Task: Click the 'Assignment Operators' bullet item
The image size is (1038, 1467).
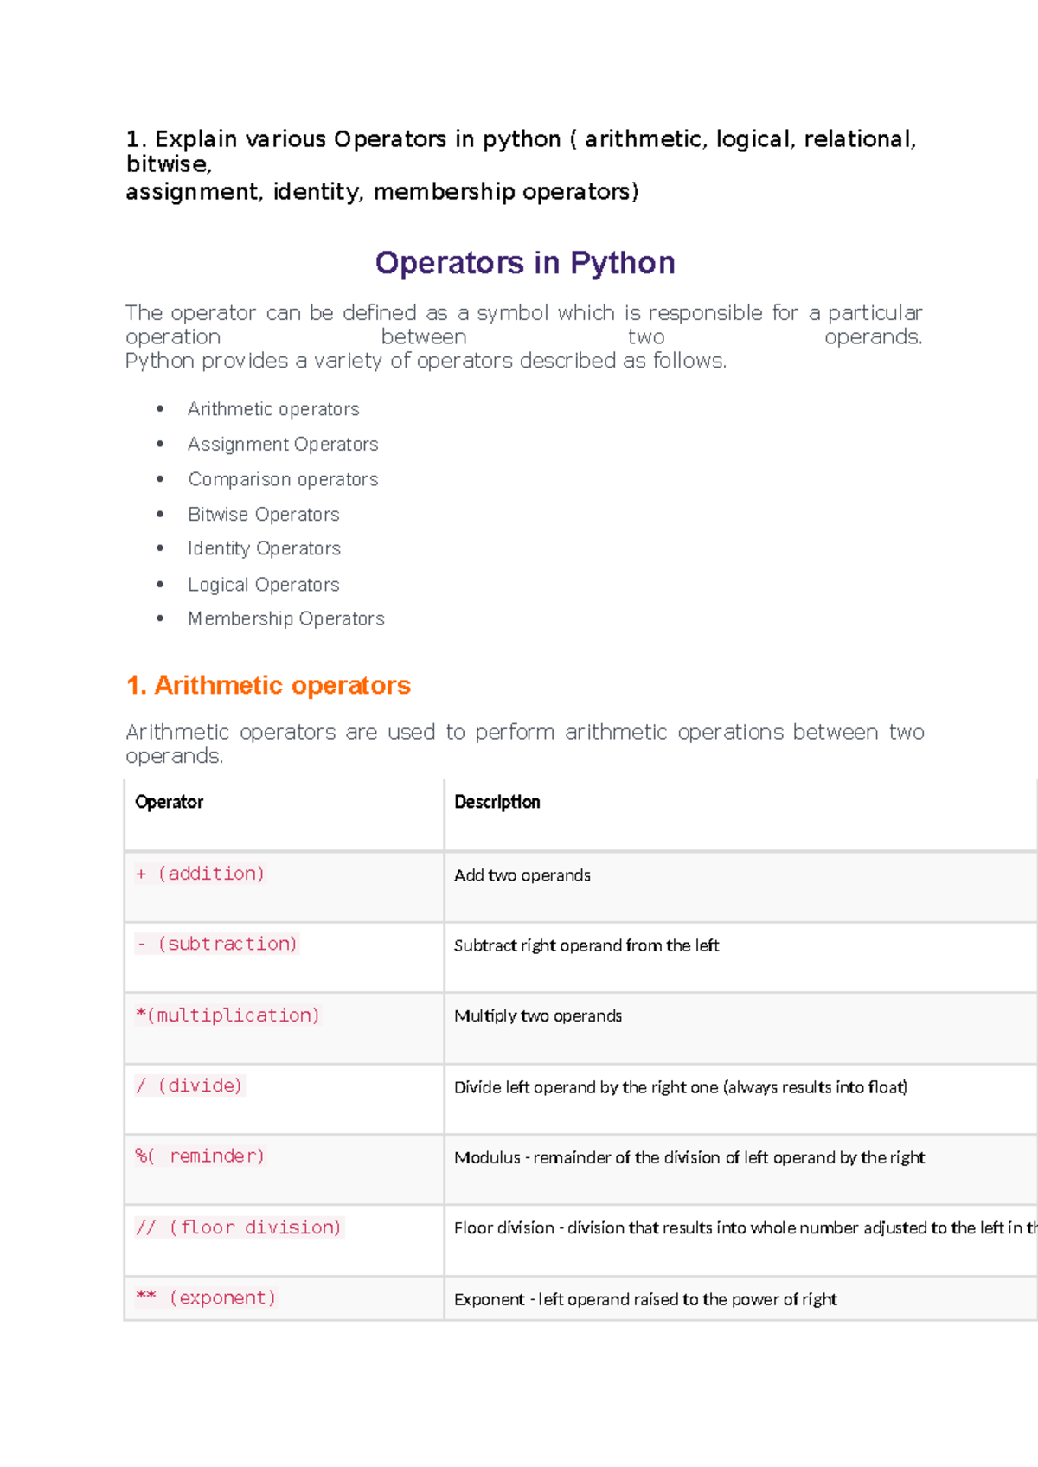Action: pyautogui.click(x=283, y=445)
